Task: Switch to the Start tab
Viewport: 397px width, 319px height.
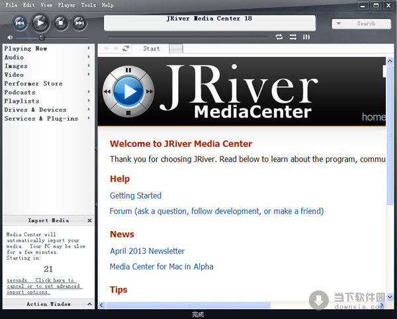Action: [x=151, y=48]
